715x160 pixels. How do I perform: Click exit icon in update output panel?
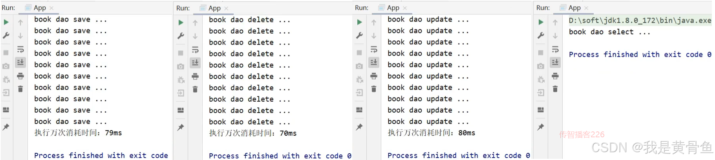click(x=359, y=93)
